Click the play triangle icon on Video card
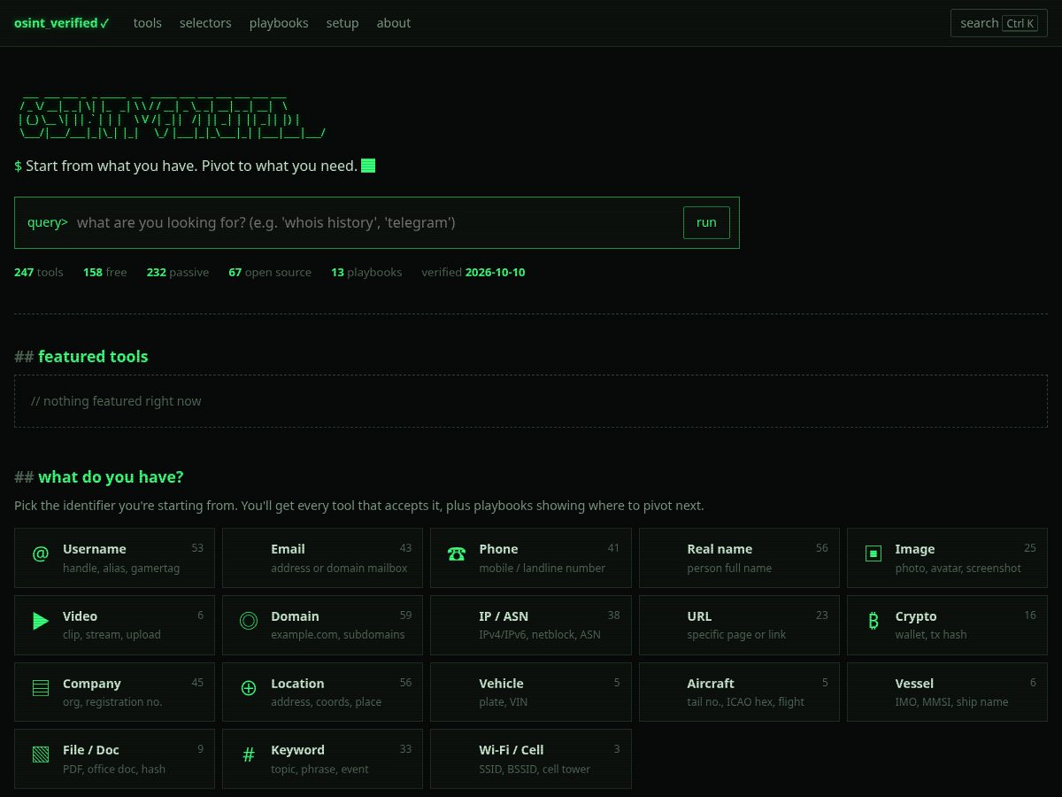Image resolution: width=1062 pixels, height=797 pixels. 41,621
